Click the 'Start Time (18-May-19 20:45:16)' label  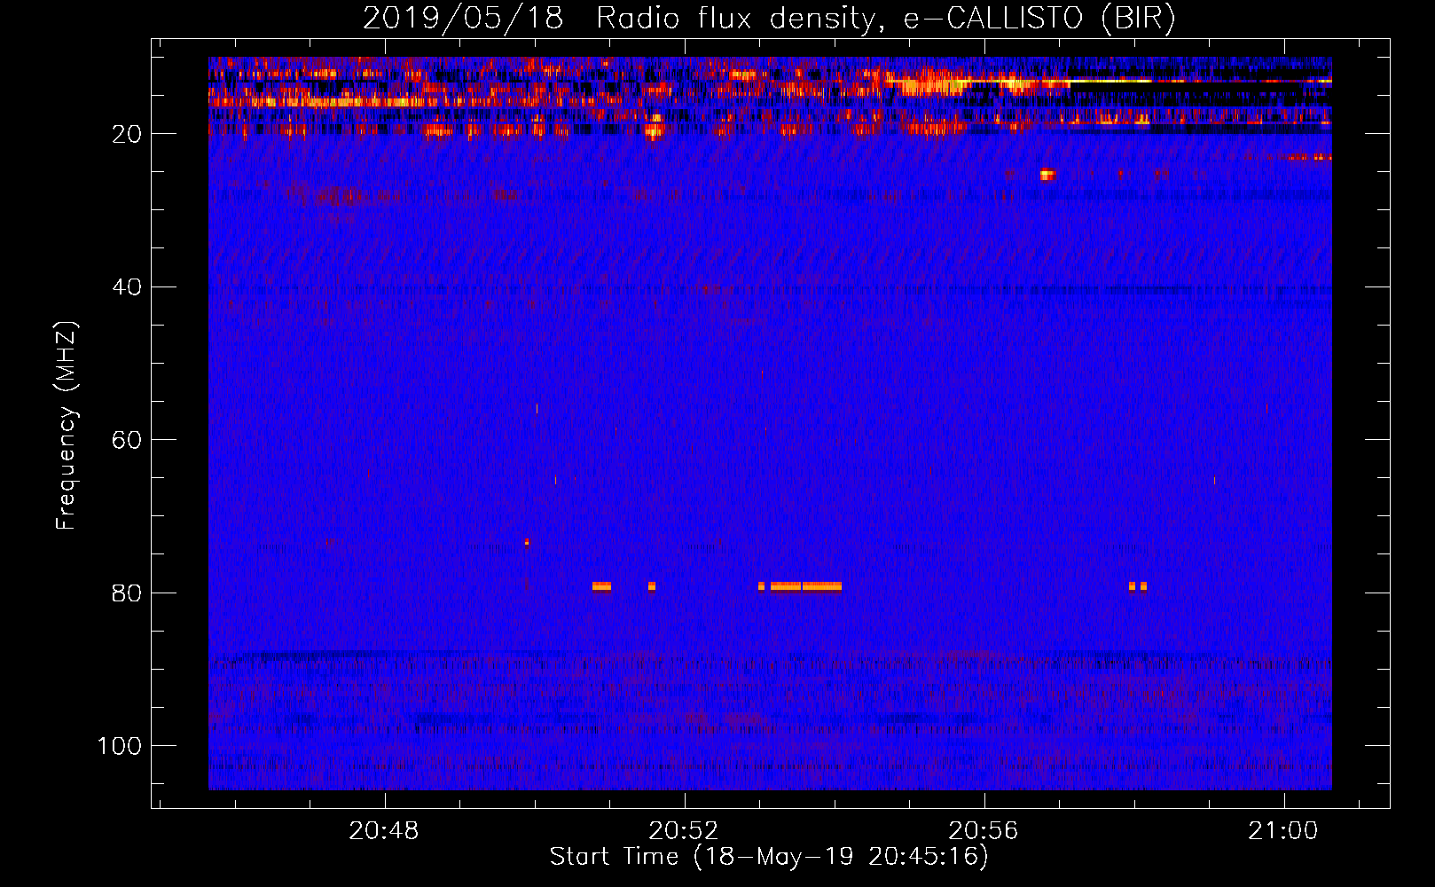coord(769,857)
